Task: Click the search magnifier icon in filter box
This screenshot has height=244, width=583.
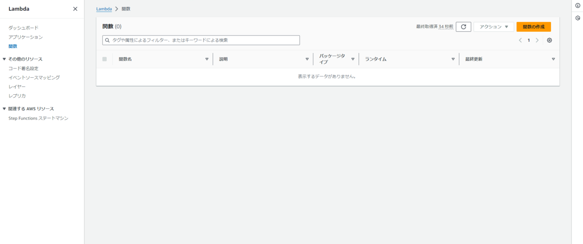Action: coord(108,40)
